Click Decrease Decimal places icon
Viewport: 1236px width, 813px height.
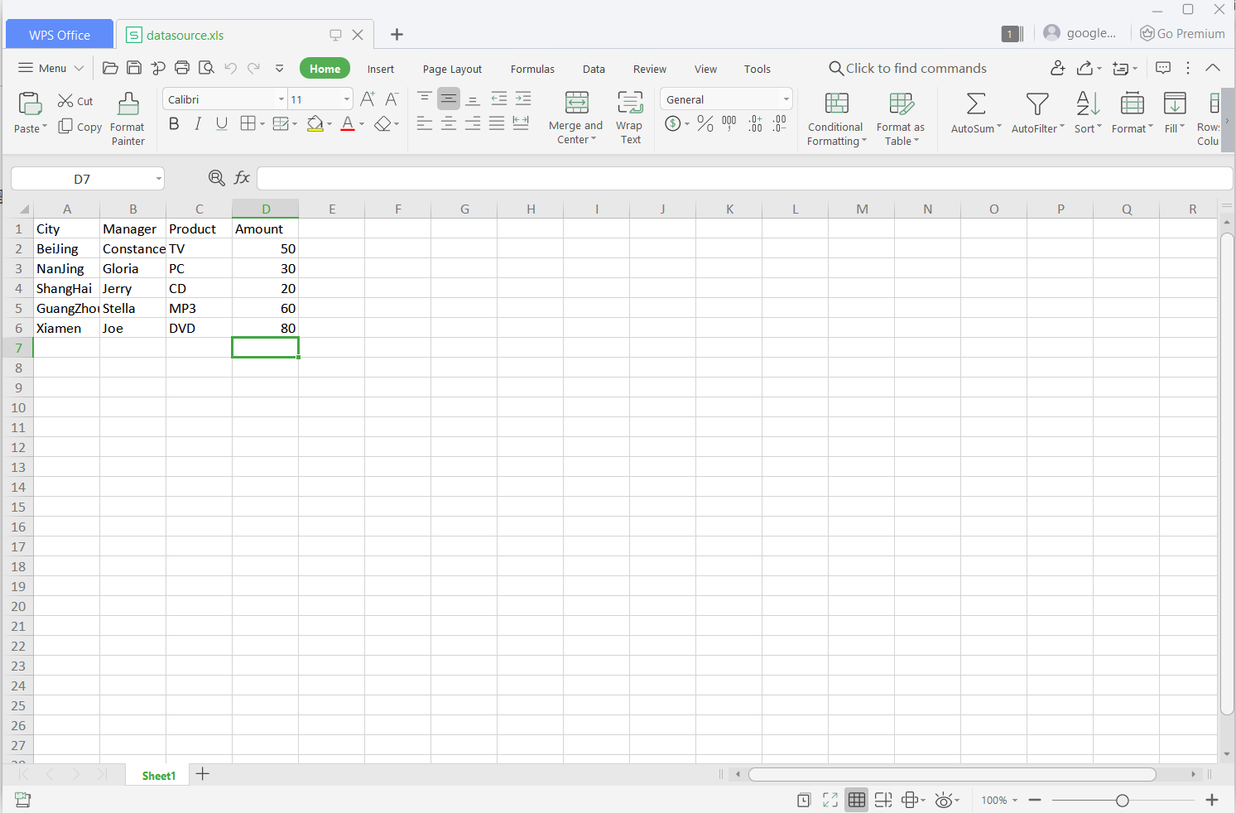(x=779, y=124)
